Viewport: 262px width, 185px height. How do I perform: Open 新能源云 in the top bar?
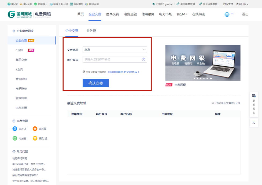click(41, 4)
